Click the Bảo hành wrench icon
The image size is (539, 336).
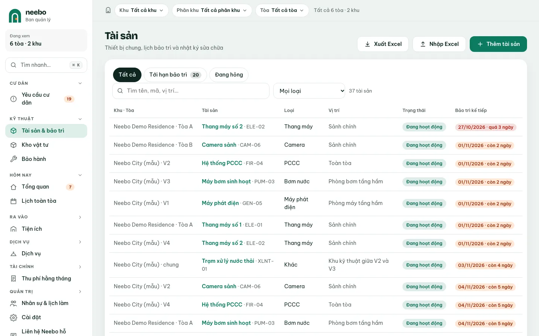[x=13, y=159]
